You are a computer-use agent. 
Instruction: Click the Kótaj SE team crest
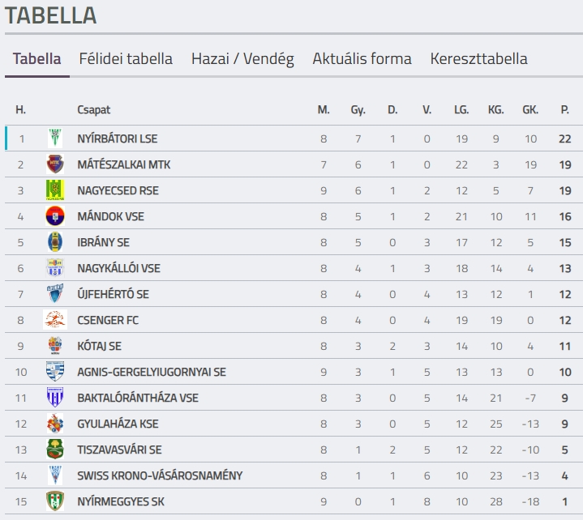pos(54,346)
